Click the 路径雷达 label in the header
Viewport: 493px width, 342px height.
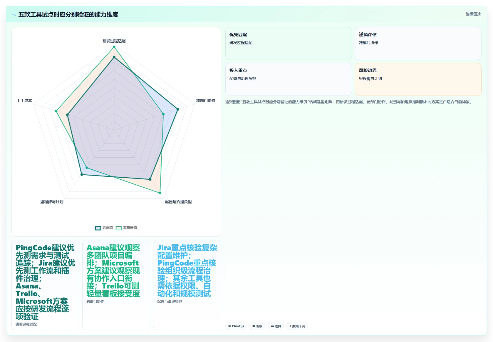(473, 14)
